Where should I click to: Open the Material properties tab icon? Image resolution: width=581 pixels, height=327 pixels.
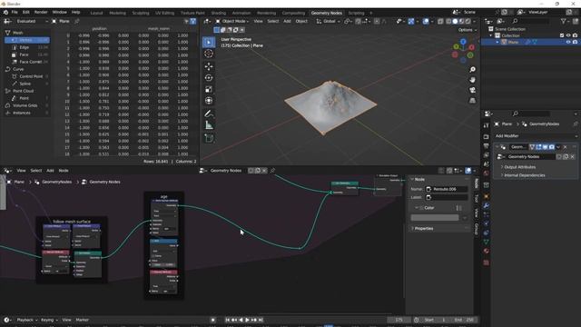click(x=487, y=252)
